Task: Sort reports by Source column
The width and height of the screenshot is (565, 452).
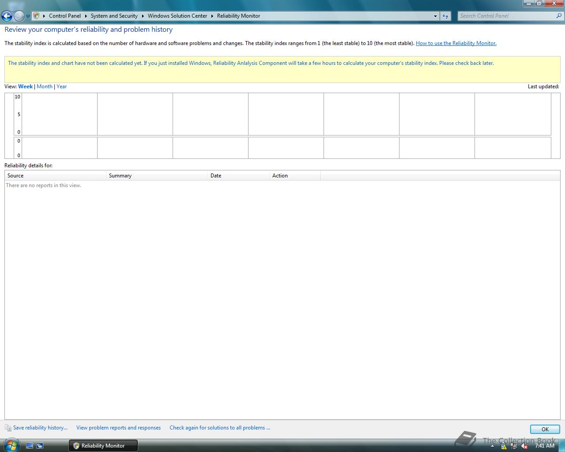Action: (x=56, y=176)
